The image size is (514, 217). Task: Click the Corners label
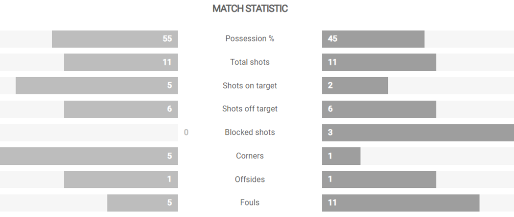(250, 156)
